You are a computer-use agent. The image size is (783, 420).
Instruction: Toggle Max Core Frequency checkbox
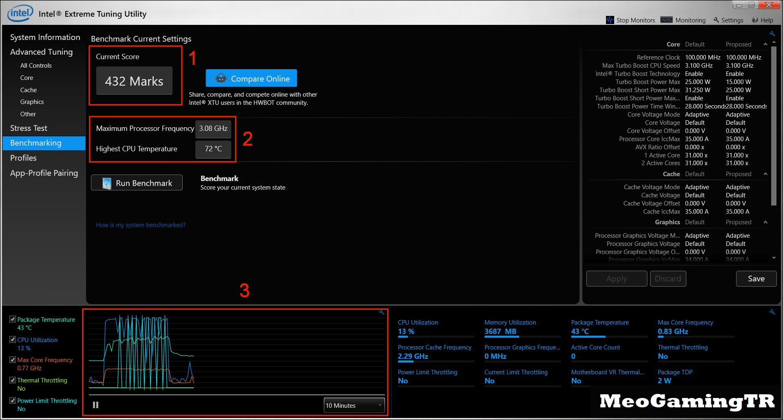point(13,360)
